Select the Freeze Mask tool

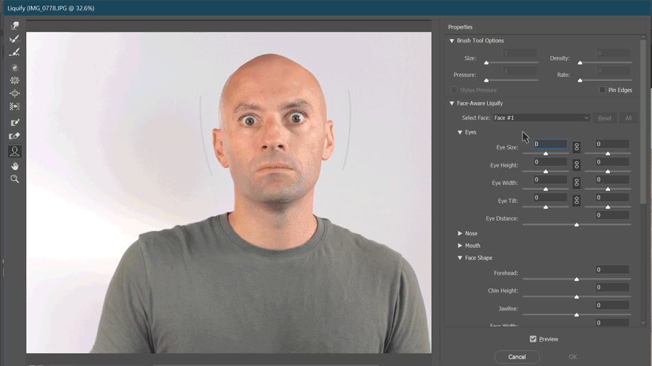point(14,123)
